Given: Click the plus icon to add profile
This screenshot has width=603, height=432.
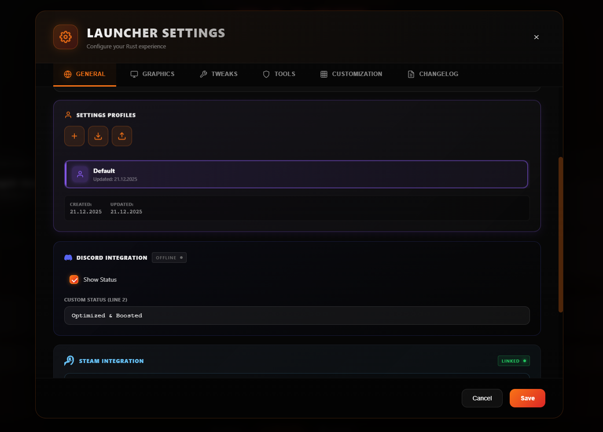Looking at the screenshot, I should coord(74,136).
